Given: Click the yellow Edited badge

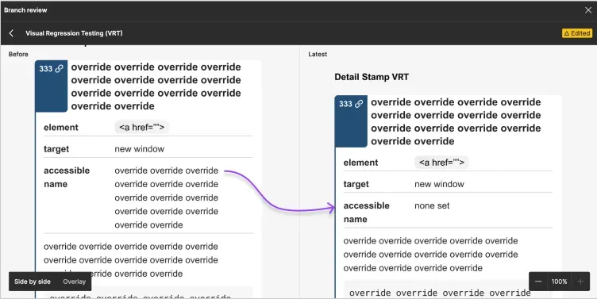Looking at the screenshot, I should click(577, 33).
